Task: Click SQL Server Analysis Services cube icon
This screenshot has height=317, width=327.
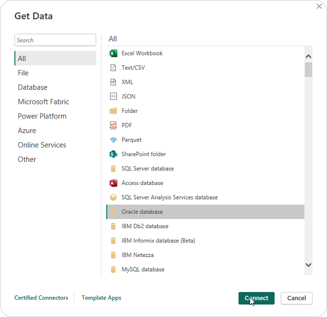Action: (x=113, y=197)
